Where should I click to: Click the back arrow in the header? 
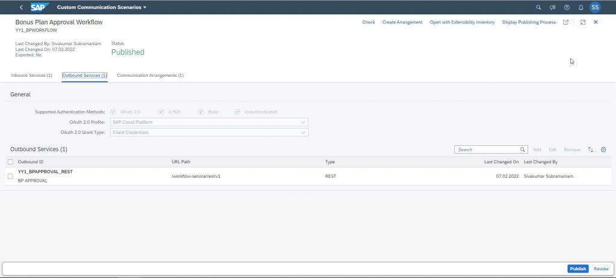click(x=21, y=7)
